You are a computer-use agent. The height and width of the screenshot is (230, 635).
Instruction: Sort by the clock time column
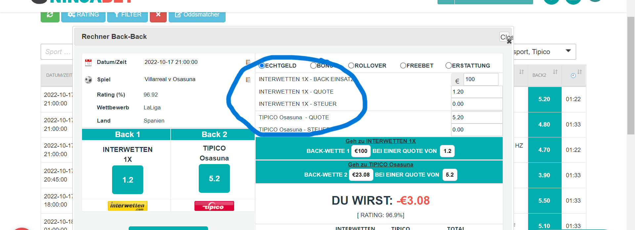pos(574,75)
